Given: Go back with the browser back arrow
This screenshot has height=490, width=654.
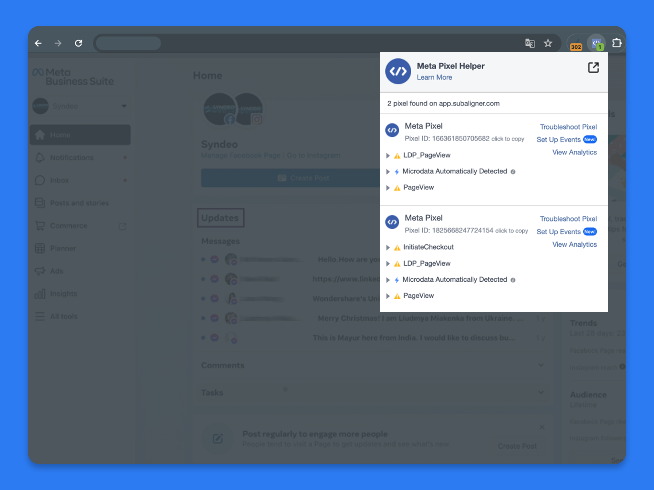Looking at the screenshot, I should coord(38,43).
